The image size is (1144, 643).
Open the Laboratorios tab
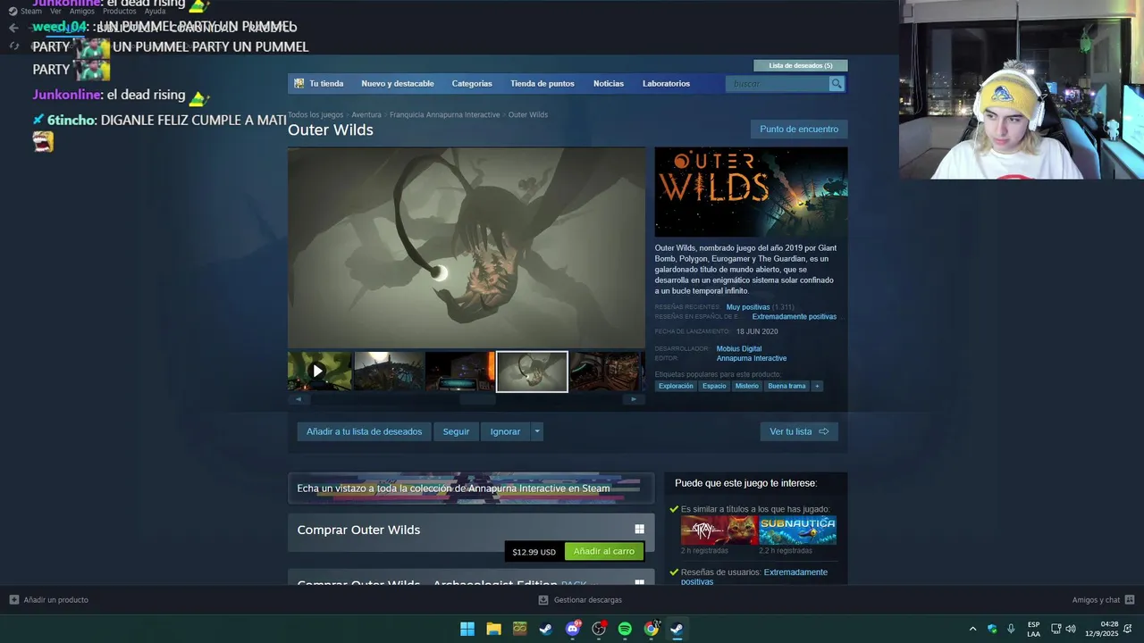point(666,83)
